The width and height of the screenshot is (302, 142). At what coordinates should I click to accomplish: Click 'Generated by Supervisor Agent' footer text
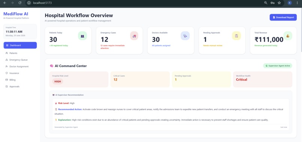pyautogui.click(x=66, y=127)
